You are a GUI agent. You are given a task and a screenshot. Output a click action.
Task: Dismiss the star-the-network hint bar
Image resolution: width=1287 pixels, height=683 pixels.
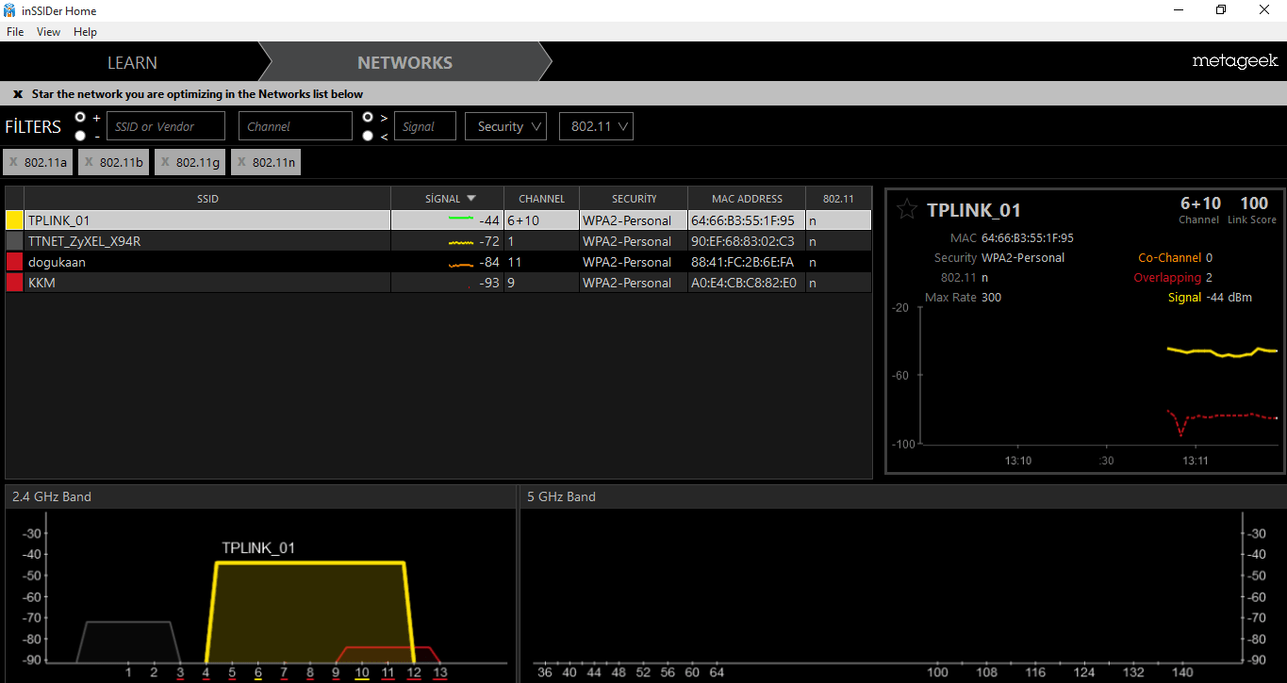tap(18, 94)
